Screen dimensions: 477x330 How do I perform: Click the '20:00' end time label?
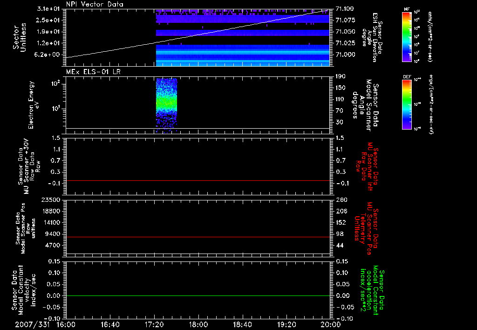coord(330,325)
